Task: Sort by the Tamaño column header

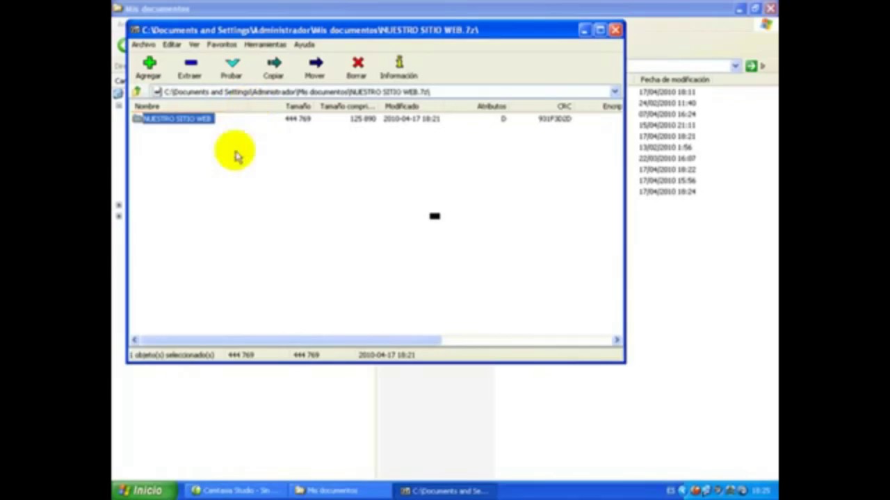Action: click(x=298, y=106)
